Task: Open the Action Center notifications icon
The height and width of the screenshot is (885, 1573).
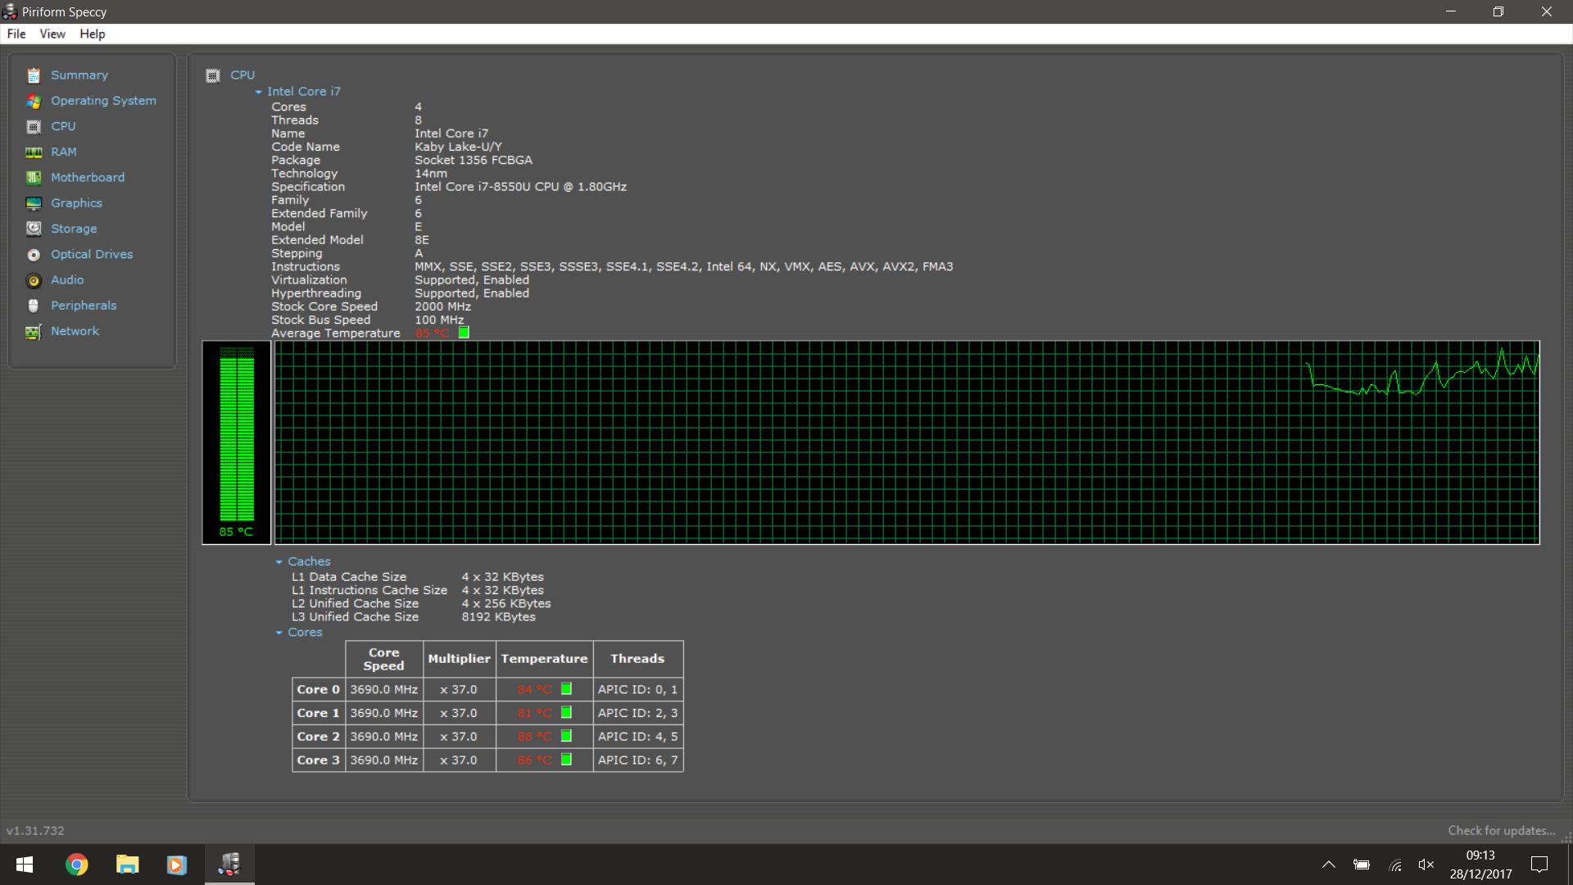Action: click(1539, 865)
